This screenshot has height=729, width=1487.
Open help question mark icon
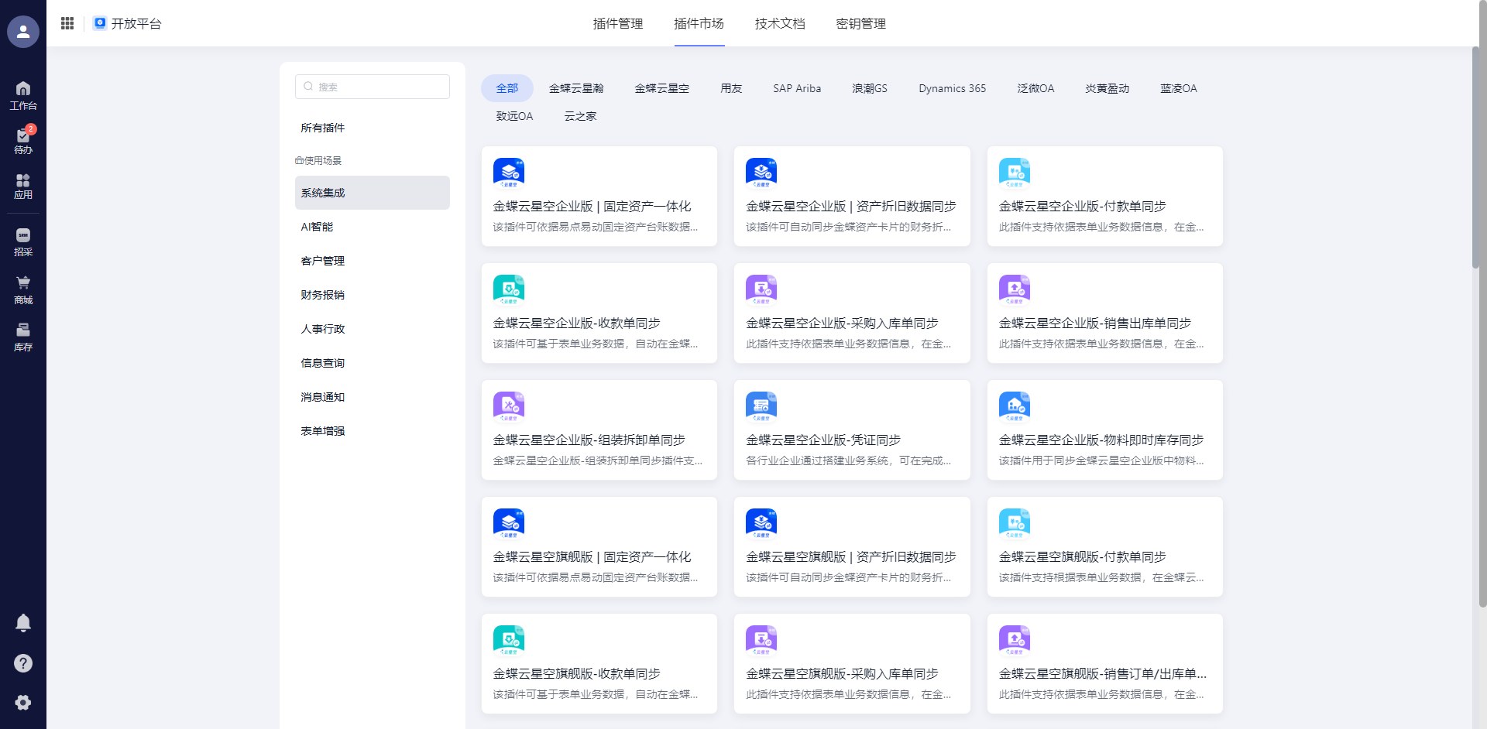(23, 663)
